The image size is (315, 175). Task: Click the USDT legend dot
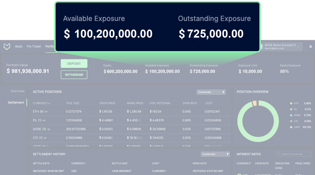point(291,127)
